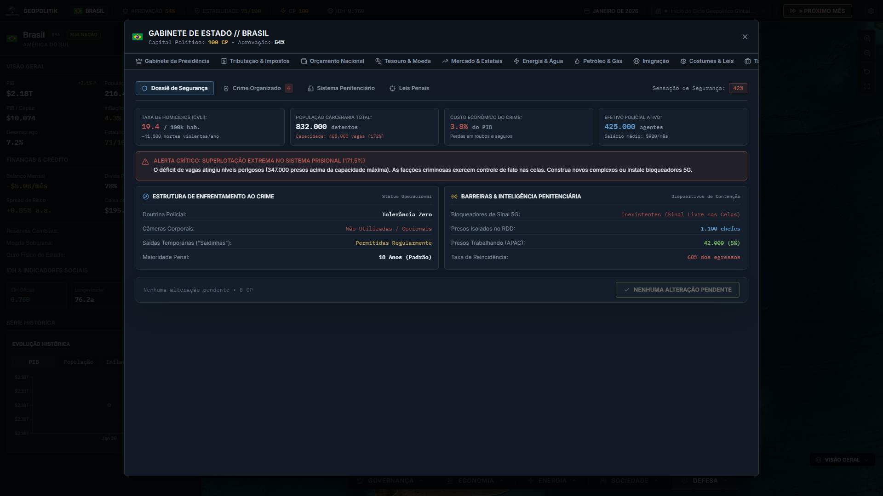
Task: Open settings via the top-right gear icon
Action: point(871,11)
